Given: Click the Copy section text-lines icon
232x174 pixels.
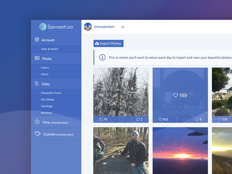Looking at the screenshot, I should (x=37, y=84).
